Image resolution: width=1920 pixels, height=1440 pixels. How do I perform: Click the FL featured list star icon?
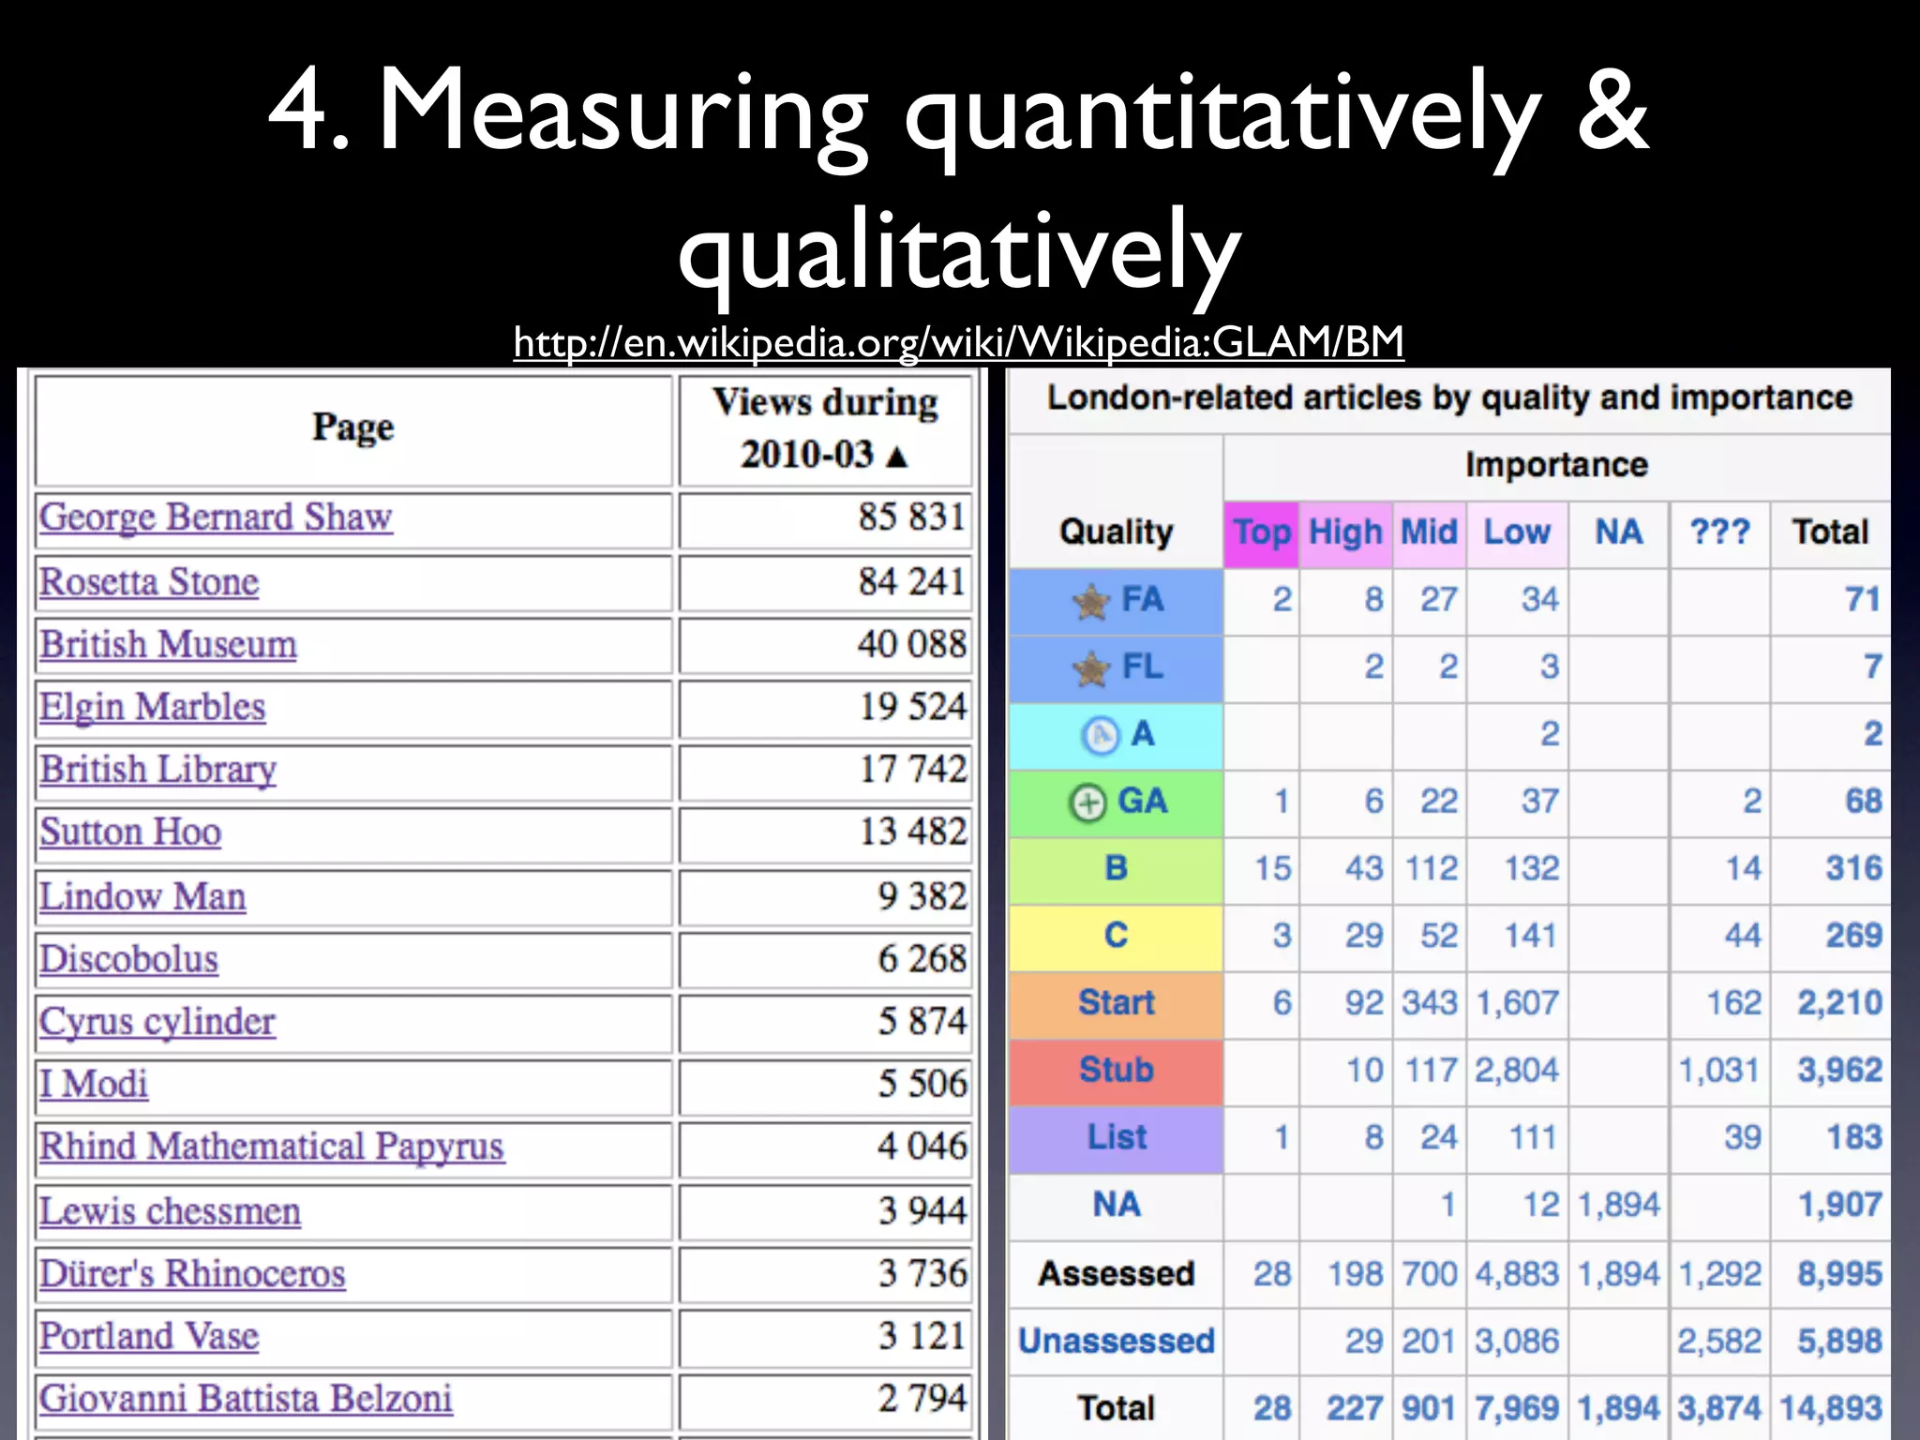[x=1091, y=668]
